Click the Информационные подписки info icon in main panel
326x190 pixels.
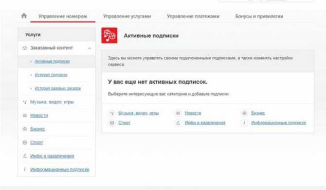point(244,123)
